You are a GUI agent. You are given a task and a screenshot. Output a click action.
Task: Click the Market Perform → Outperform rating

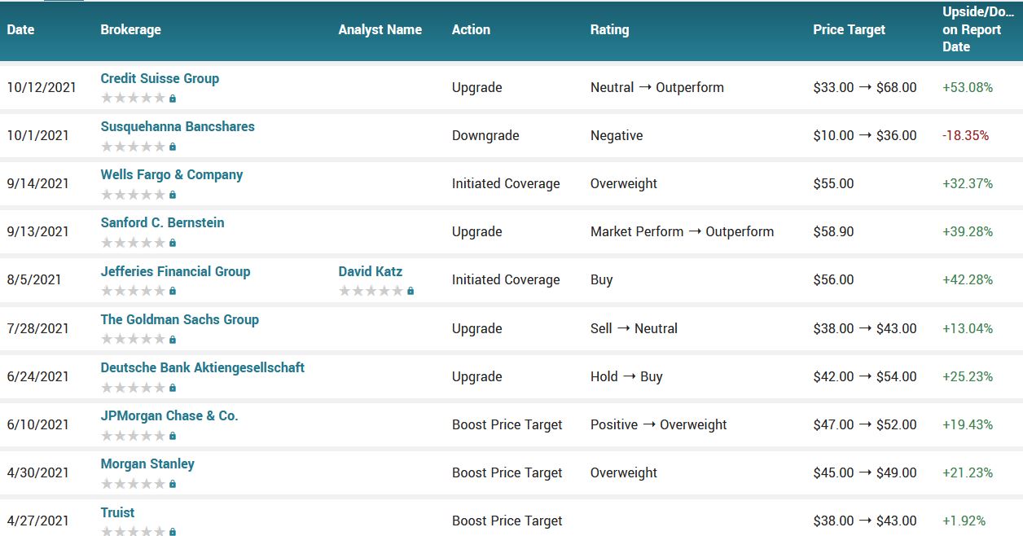(x=683, y=231)
